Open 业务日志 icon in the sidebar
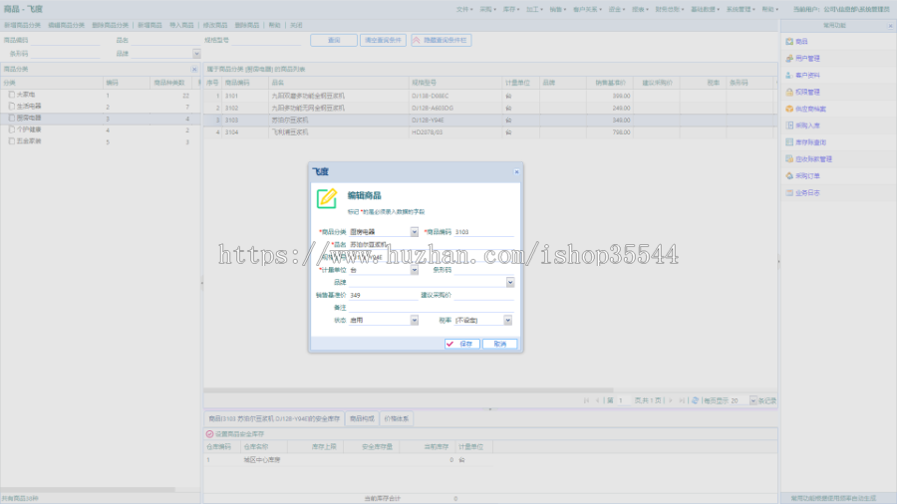 (789, 192)
